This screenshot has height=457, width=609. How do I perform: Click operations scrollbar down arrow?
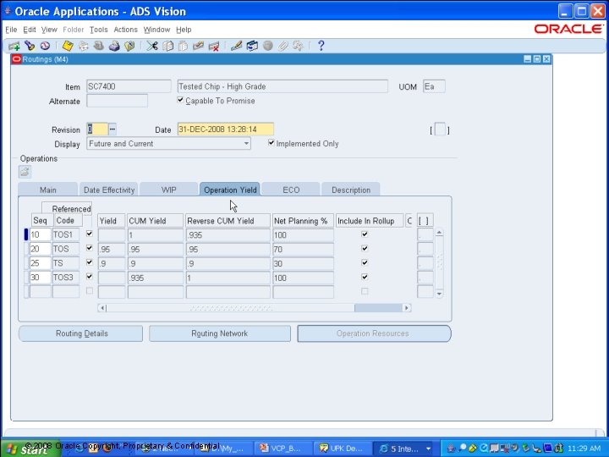439,294
